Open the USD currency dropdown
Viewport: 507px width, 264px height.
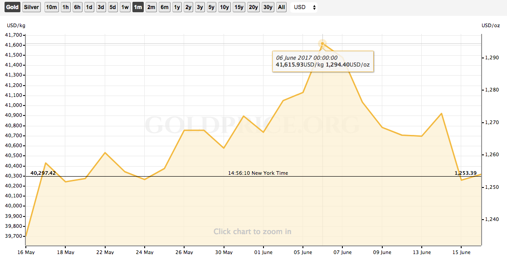304,7
